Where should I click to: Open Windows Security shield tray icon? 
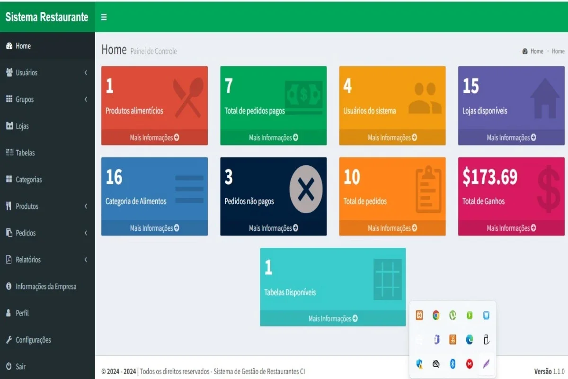pos(419,364)
